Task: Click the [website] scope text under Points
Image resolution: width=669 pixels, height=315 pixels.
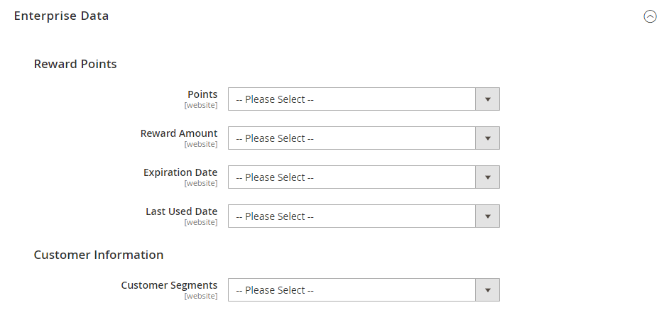Action: tap(201, 105)
